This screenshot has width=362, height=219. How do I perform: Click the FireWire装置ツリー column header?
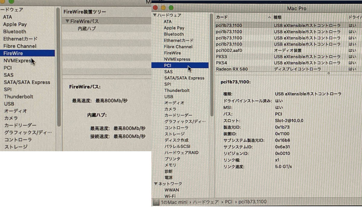[x=85, y=12]
